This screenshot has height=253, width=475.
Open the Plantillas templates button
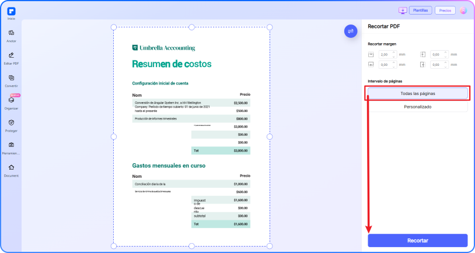(x=421, y=10)
